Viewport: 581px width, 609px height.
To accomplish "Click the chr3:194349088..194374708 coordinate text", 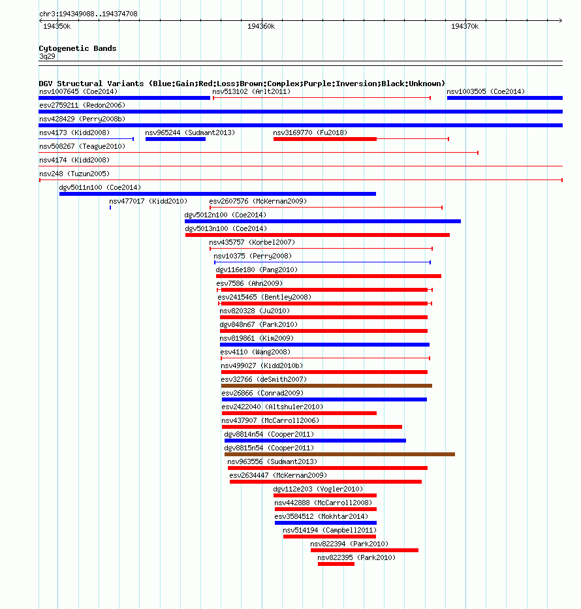I will [x=88, y=14].
